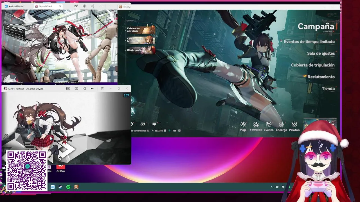Click the AnyDesk desktop shortcut

tap(60, 168)
